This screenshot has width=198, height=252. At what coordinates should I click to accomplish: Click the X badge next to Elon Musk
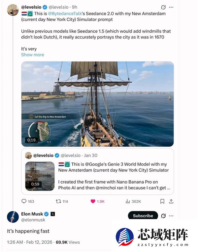point(53,214)
